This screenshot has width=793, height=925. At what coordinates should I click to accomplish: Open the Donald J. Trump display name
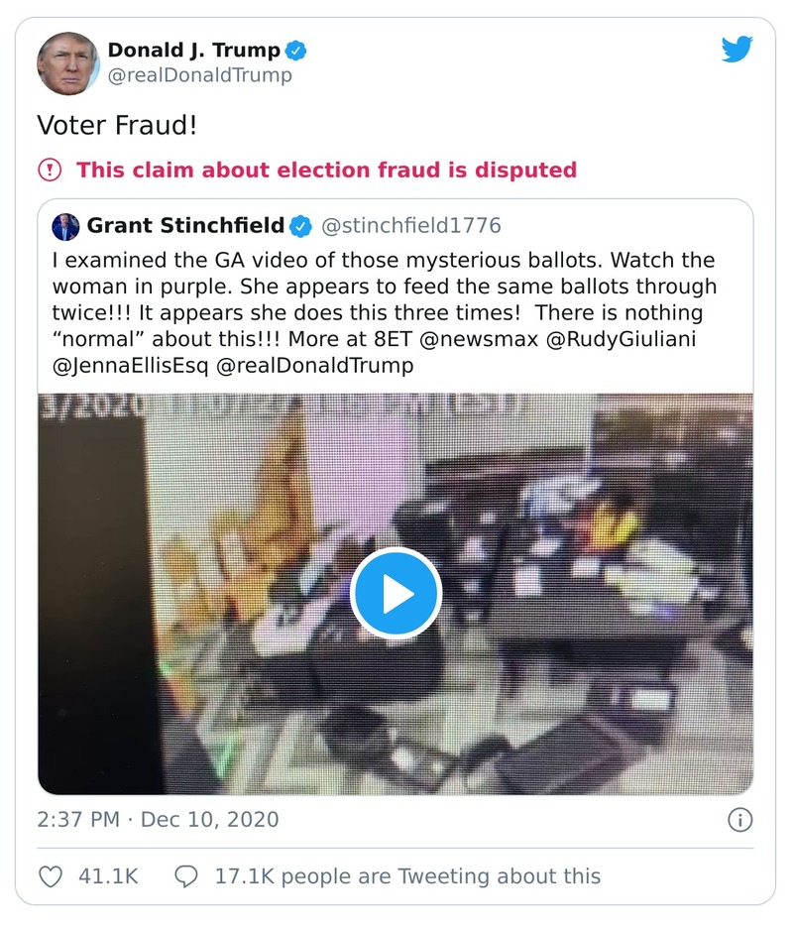192,50
